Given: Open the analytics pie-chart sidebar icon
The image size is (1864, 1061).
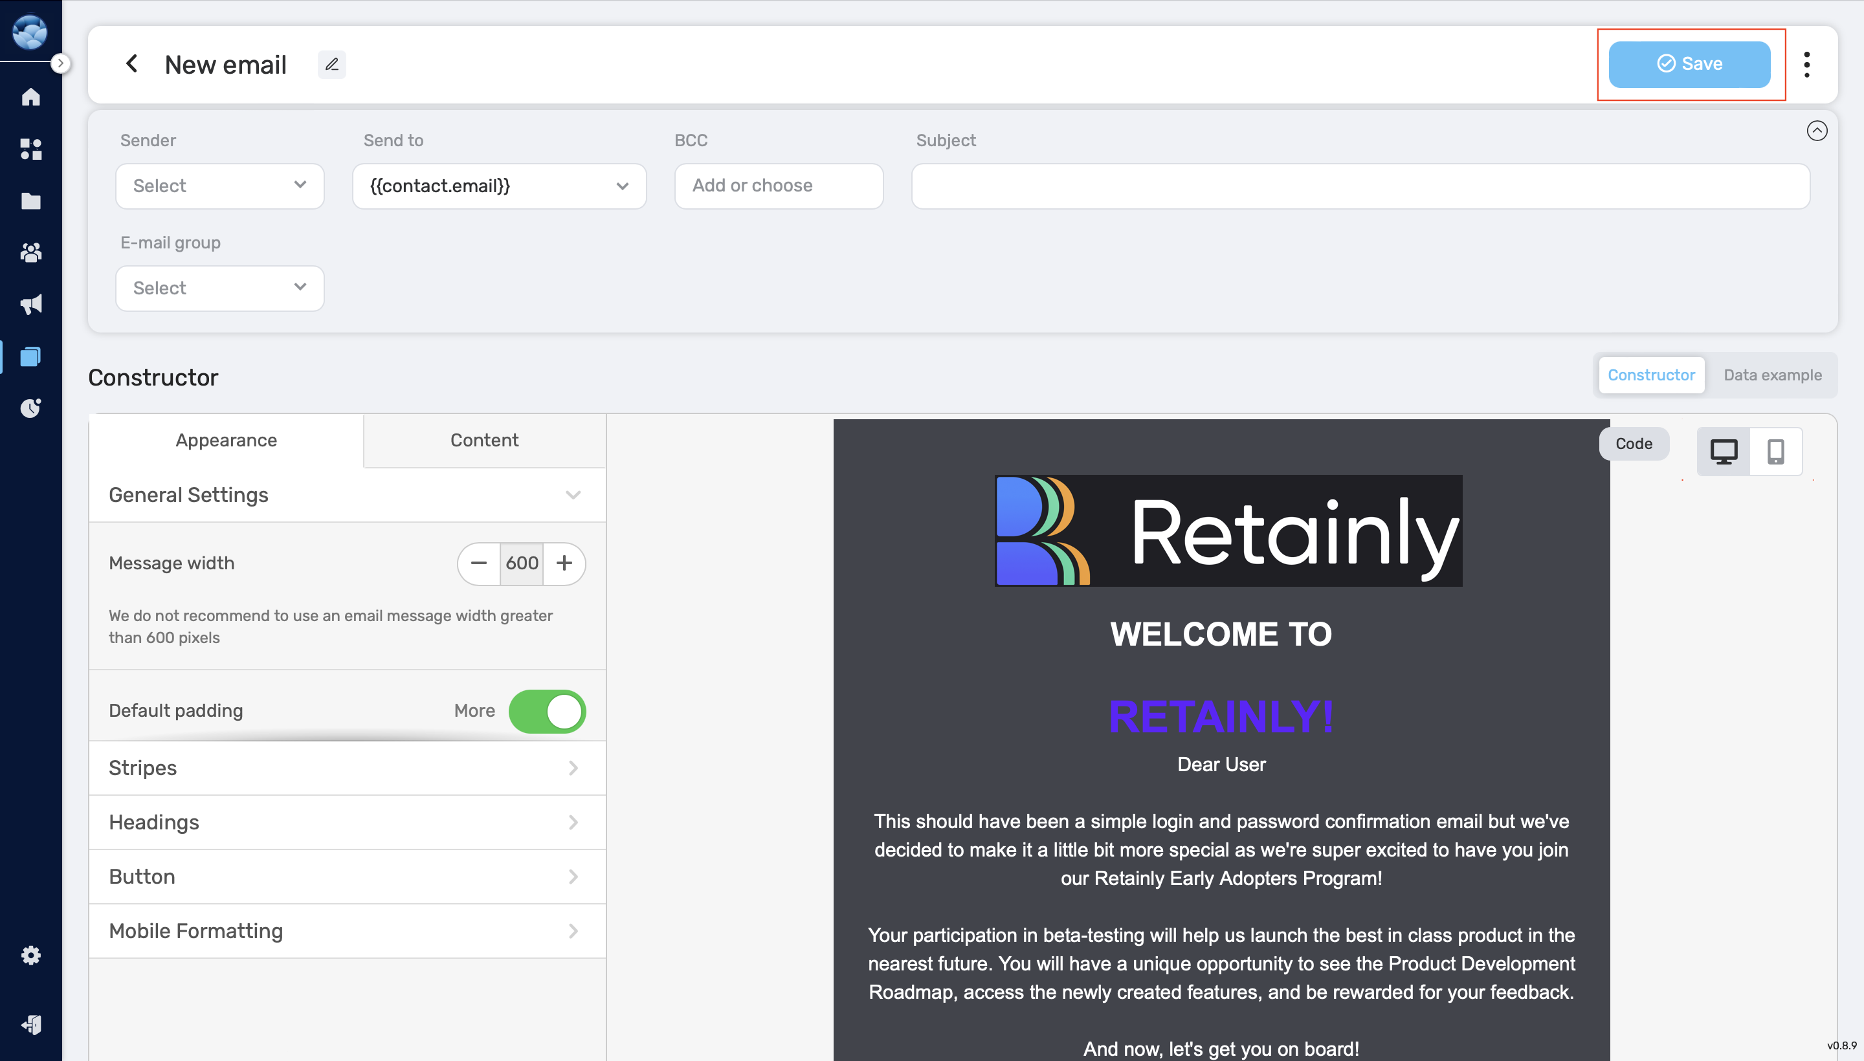Looking at the screenshot, I should [30, 408].
